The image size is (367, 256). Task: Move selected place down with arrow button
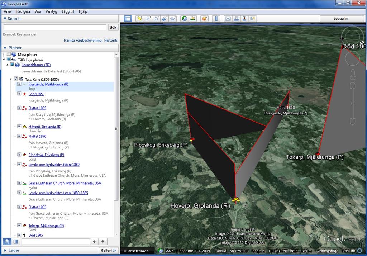pyautogui.click(x=103, y=241)
